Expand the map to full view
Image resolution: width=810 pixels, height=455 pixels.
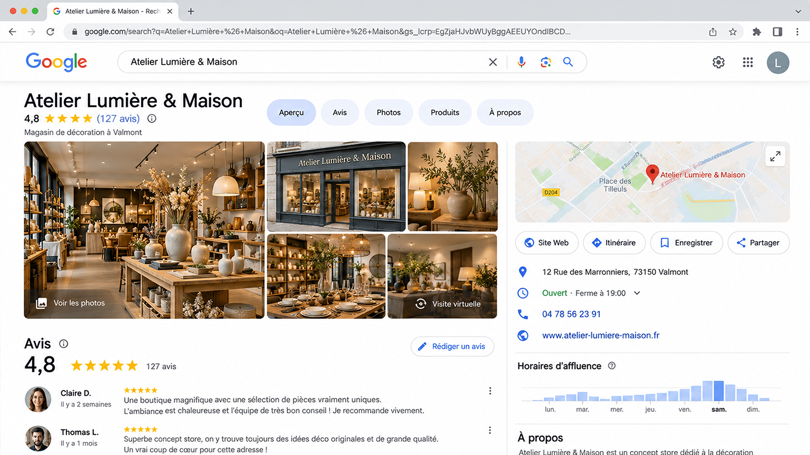click(x=775, y=156)
